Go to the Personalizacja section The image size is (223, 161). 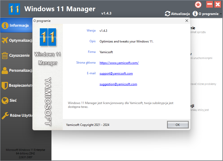click(x=16, y=70)
